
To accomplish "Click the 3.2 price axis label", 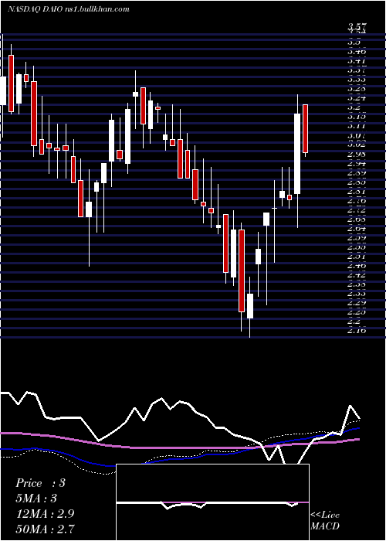I will (x=354, y=107).
